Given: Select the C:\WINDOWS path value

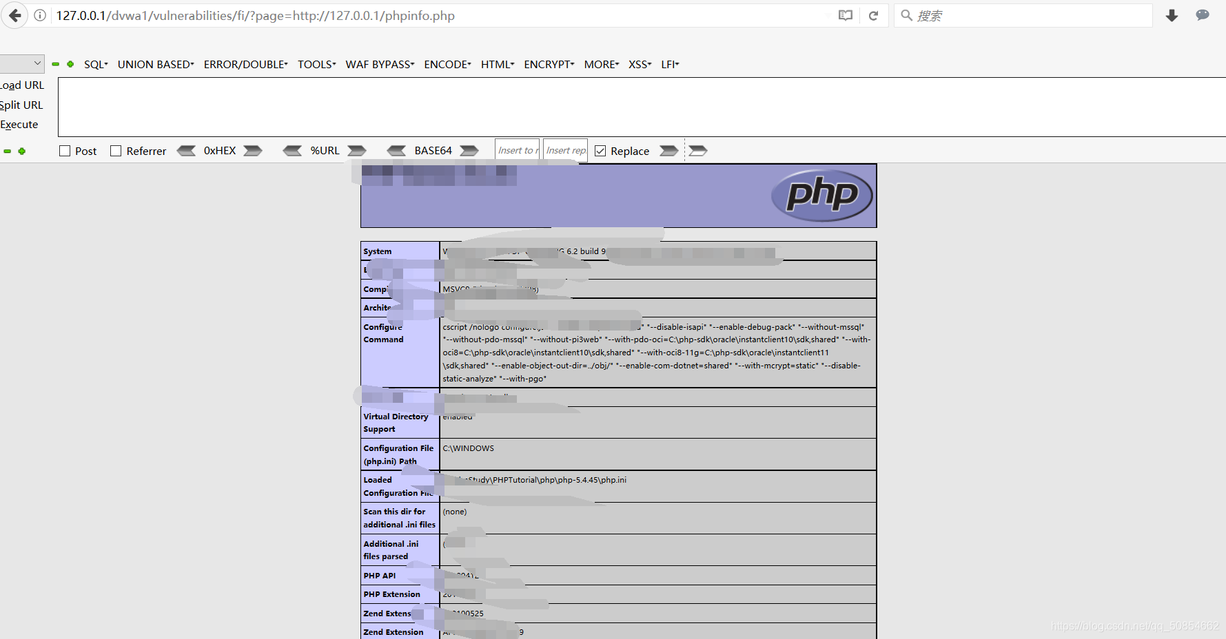Looking at the screenshot, I should pyautogui.click(x=468, y=448).
